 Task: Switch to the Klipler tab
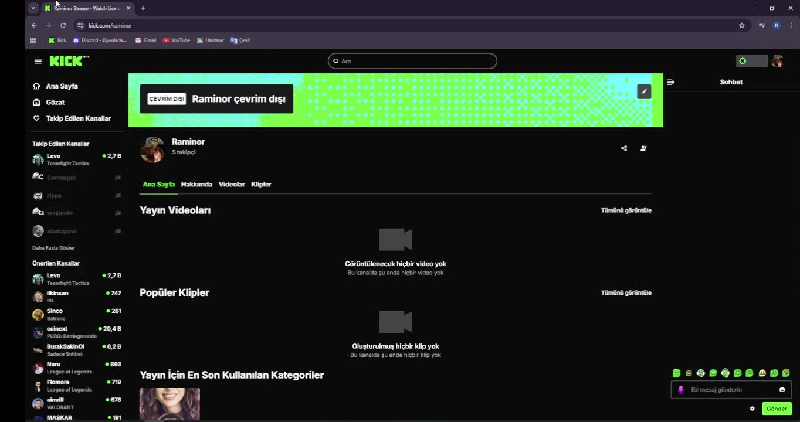tap(261, 184)
